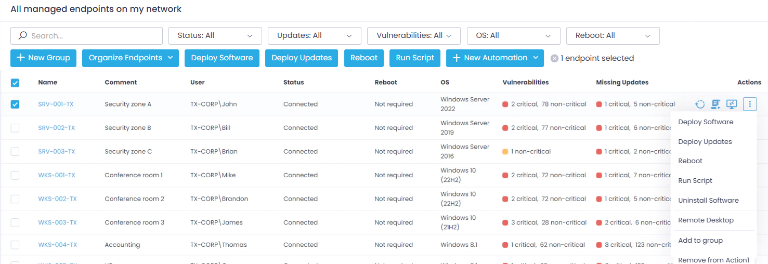The width and height of the screenshot is (768, 264).
Task: Click the reboot icon in SRV-001-TX row
Action: [700, 104]
